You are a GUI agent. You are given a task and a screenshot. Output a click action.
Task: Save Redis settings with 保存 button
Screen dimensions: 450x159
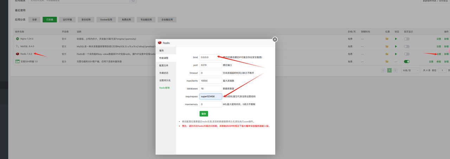click(204, 114)
